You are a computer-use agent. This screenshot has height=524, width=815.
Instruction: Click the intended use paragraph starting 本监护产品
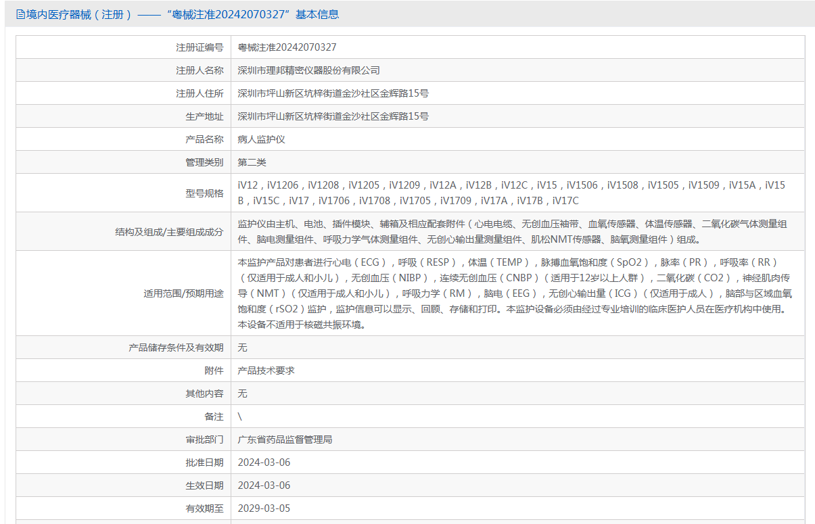point(515,293)
